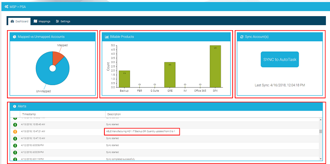This screenshot has height=164, width=330.
Task: Click timestamp 4/13/2018, 10:53:43 AM
Action: [x=33, y=124]
